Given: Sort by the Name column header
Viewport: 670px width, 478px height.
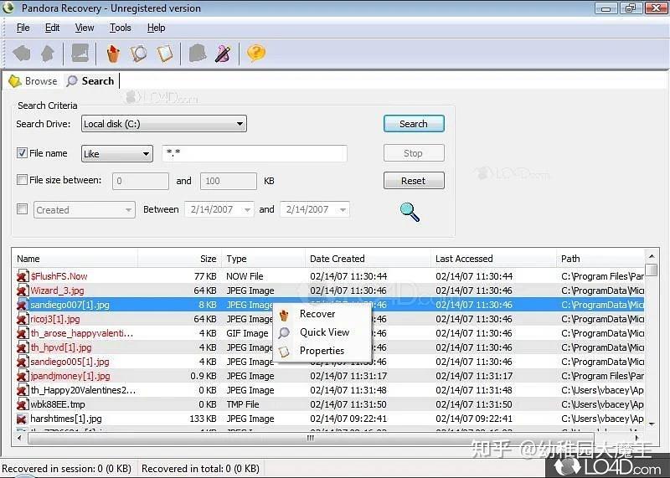Looking at the screenshot, I should (x=75, y=259).
